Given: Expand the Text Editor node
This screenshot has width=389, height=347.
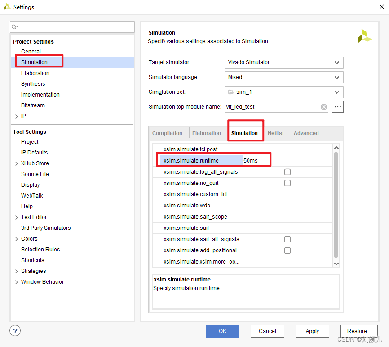Looking at the screenshot, I should (x=16, y=217).
